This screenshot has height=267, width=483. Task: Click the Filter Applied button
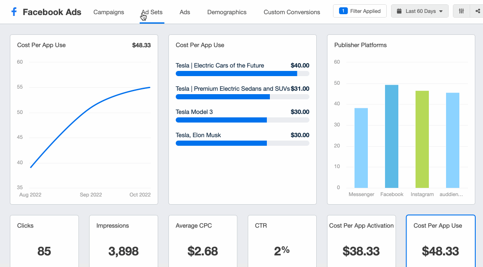tap(360, 11)
